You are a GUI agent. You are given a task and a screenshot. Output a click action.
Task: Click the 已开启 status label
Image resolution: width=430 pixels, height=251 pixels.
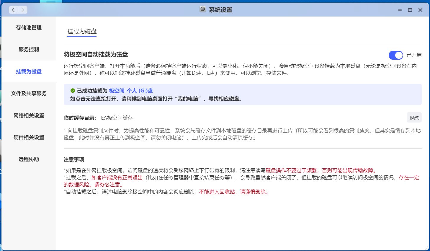(414, 55)
